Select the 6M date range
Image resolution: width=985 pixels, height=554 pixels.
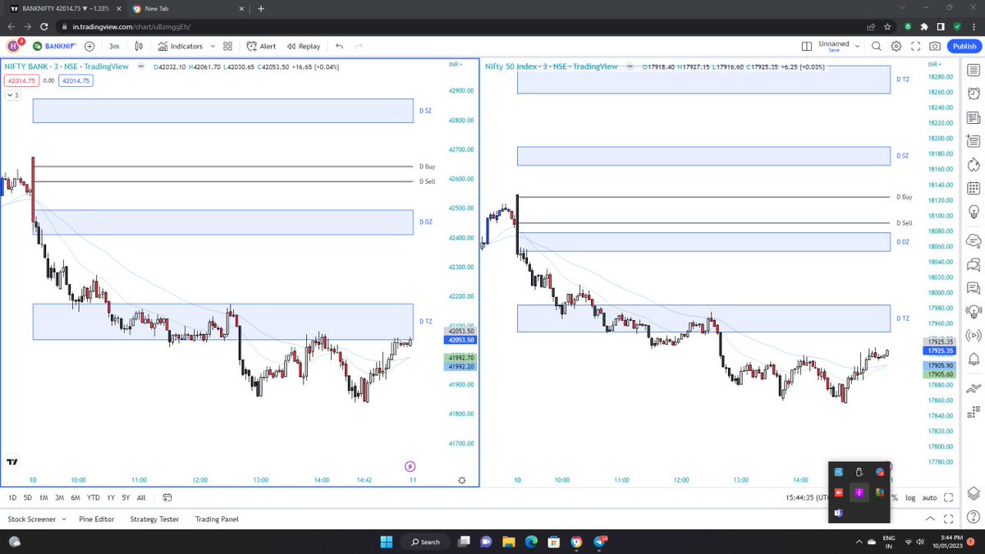click(x=76, y=497)
